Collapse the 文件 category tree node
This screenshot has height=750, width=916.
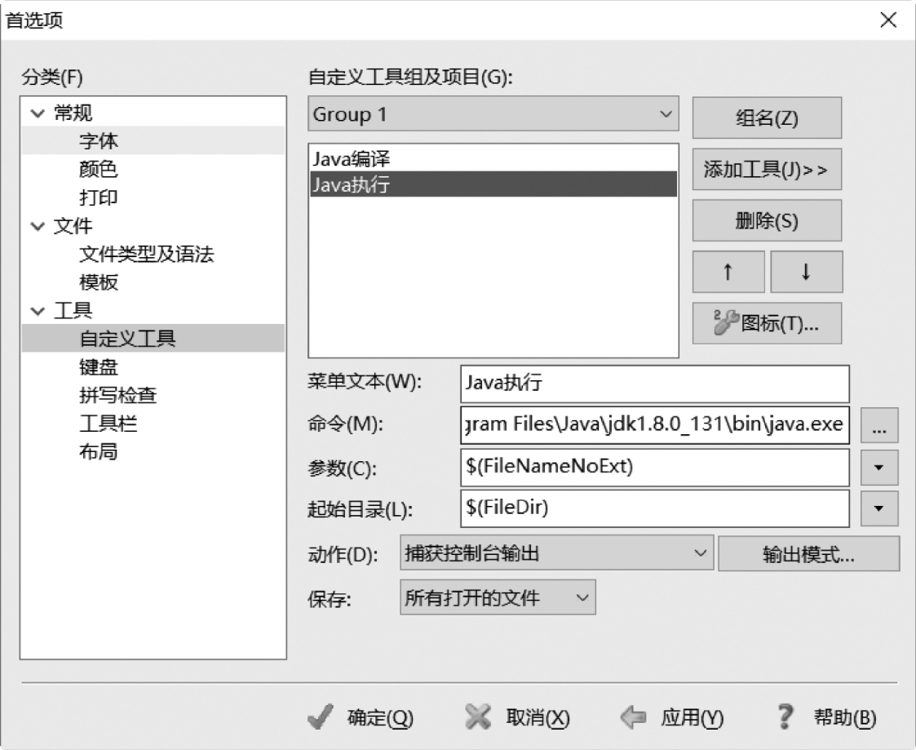pyautogui.click(x=38, y=227)
